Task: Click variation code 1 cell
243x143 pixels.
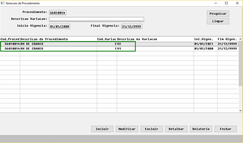Action: click(107, 49)
